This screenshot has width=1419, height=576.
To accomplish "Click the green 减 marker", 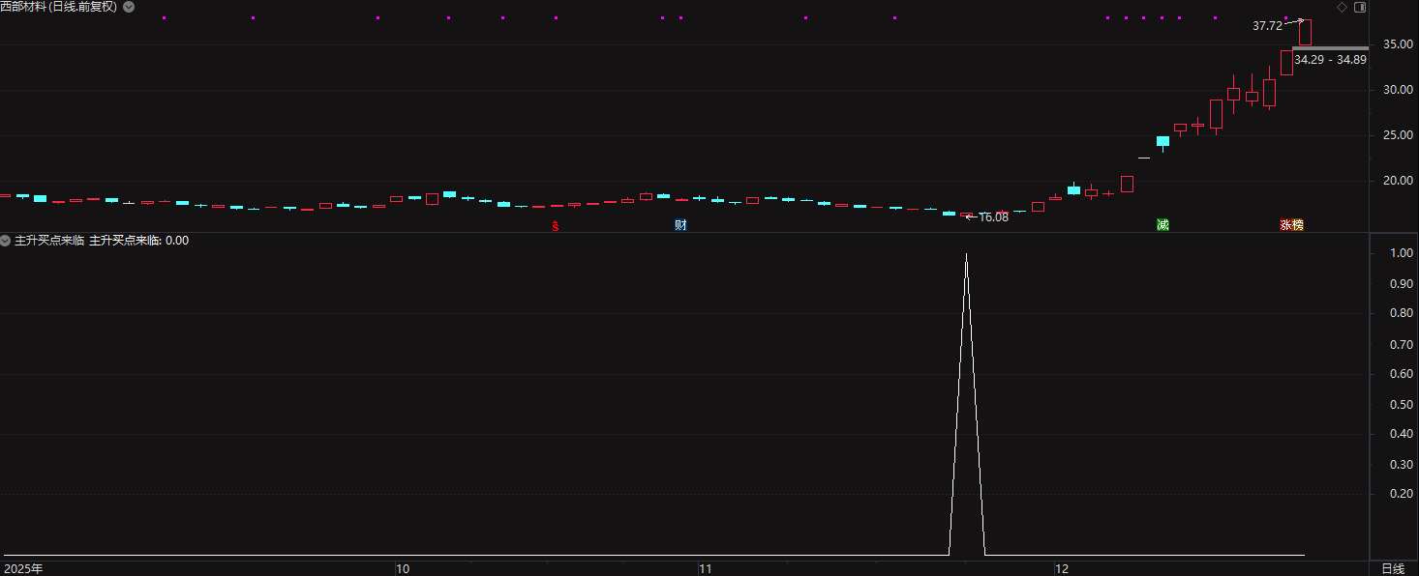I will click(1162, 225).
